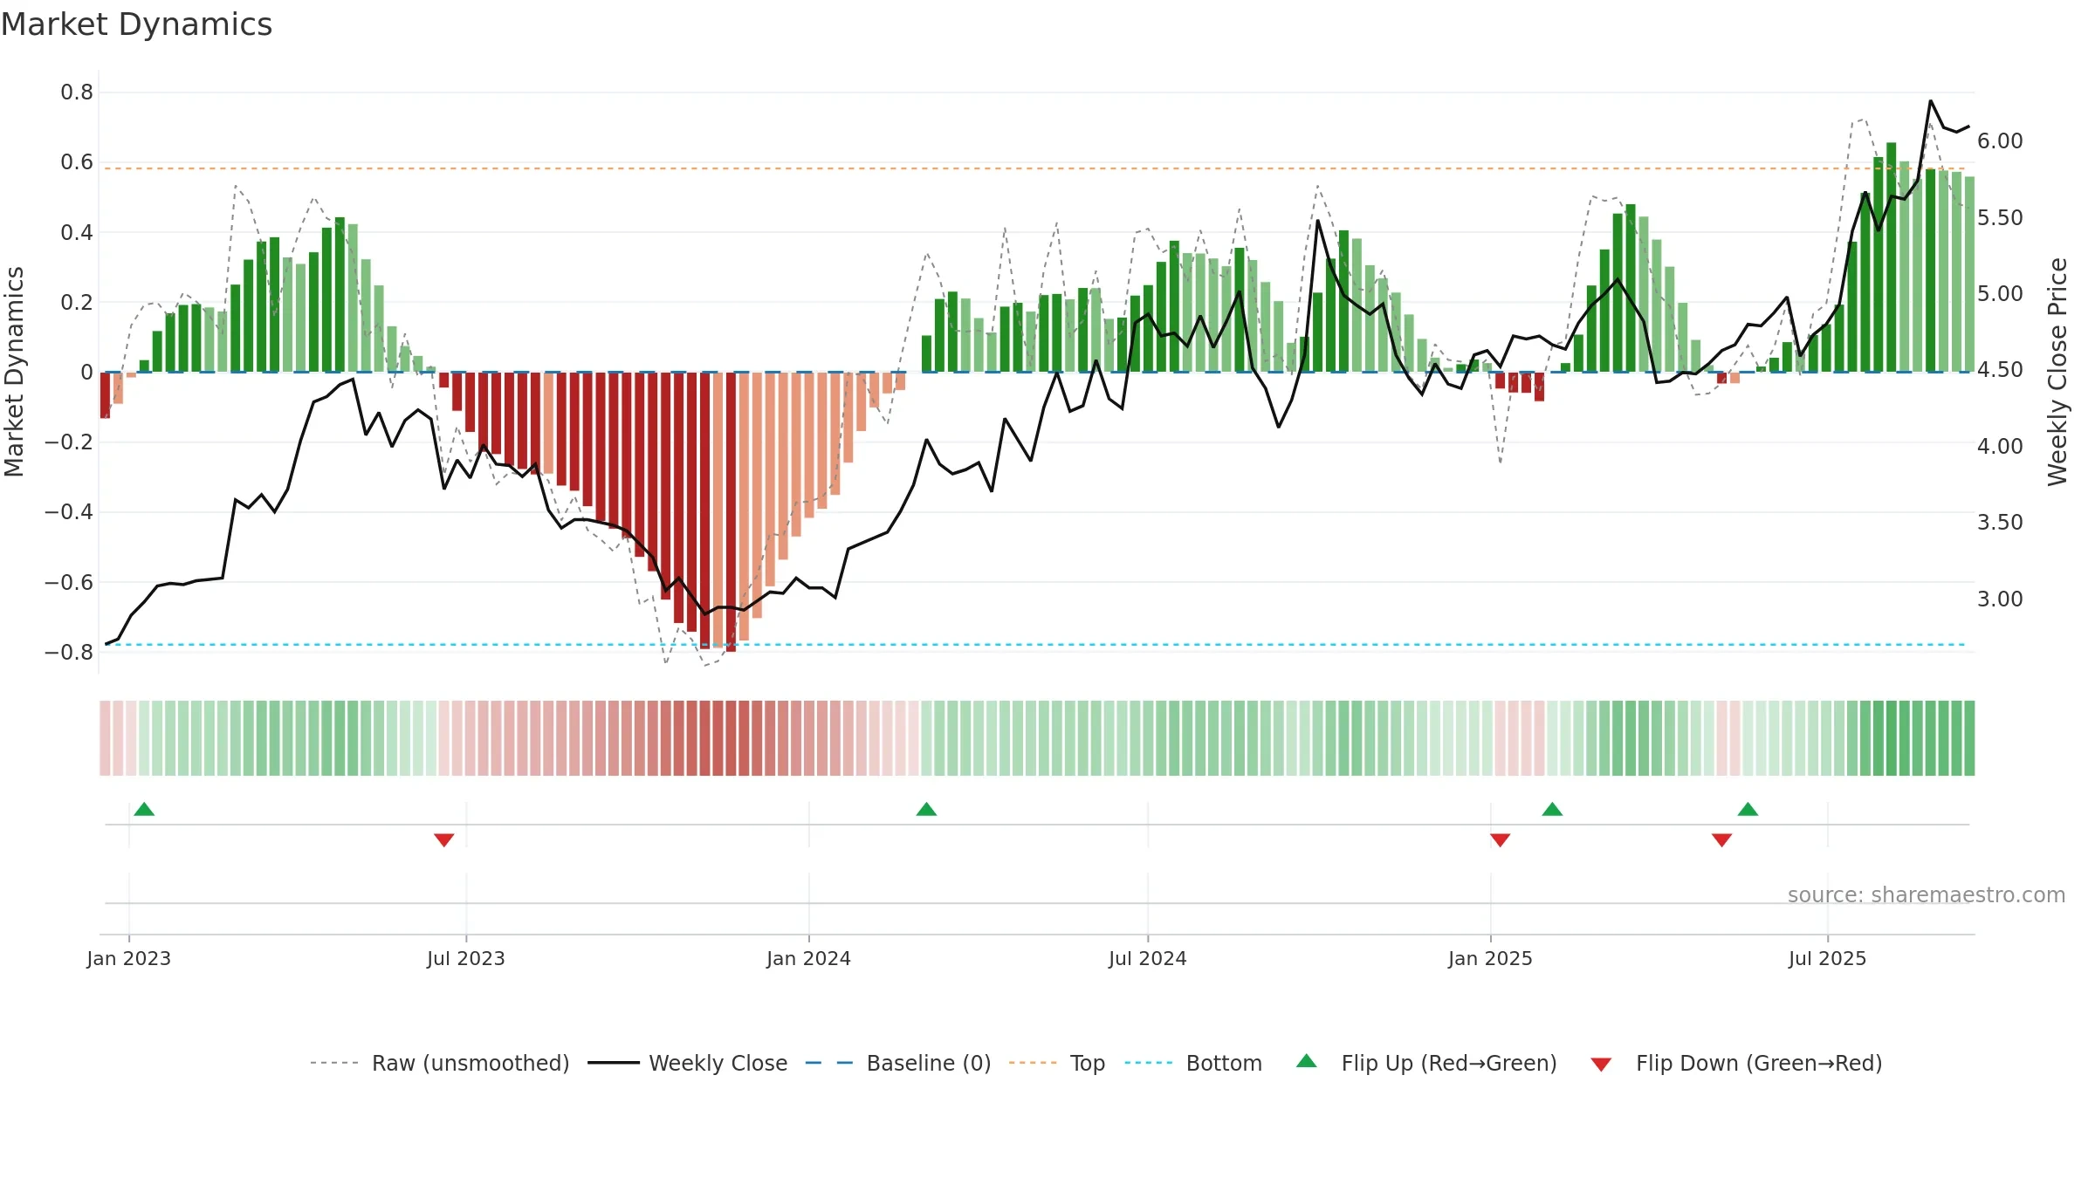Toggle the Raw (unsmoothed) legend entry
The height and width of the screenshot is (1178, 2095).
pyautogui.click(x=440, y=1063)
